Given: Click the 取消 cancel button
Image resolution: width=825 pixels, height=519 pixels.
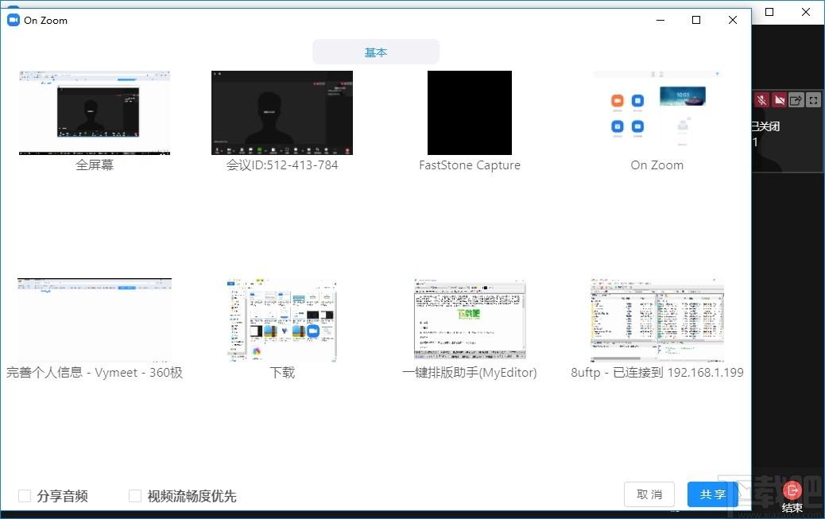Looking at the screenshot, I should (649, 494).
